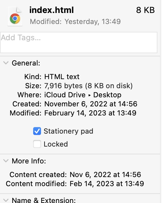This screenshot has height=203, width=162.
Task: Select the 7,916 bytes size value
Action: [x=63, y=86]
